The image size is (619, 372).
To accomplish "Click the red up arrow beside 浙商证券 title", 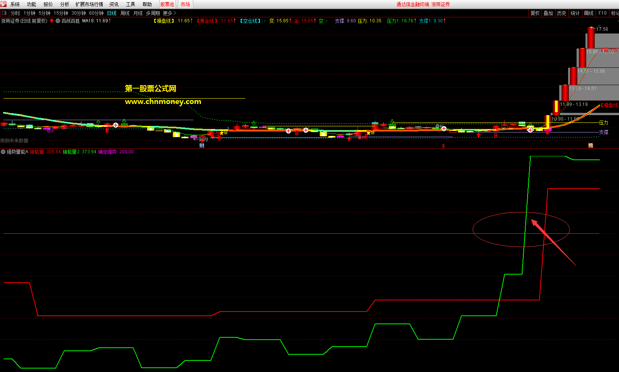I will (52, 21).
